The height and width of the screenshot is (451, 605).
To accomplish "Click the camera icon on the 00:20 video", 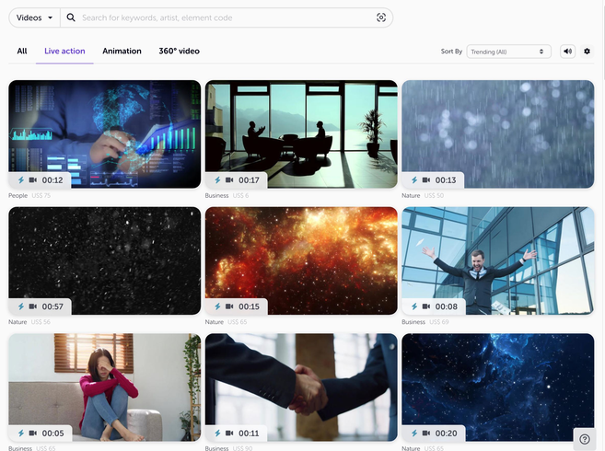I will tap(426, 433).
